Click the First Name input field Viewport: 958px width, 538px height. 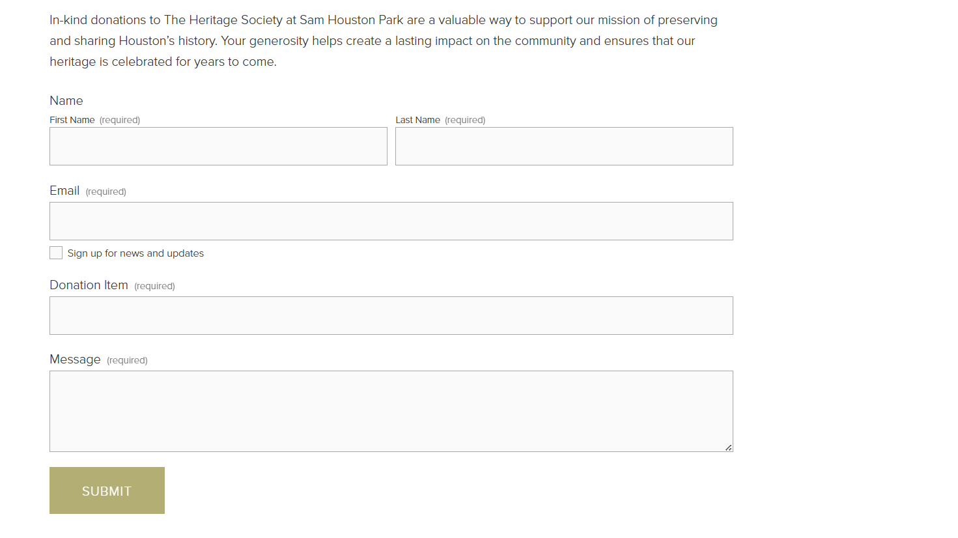pyautogui.click(x=218, y=146)
